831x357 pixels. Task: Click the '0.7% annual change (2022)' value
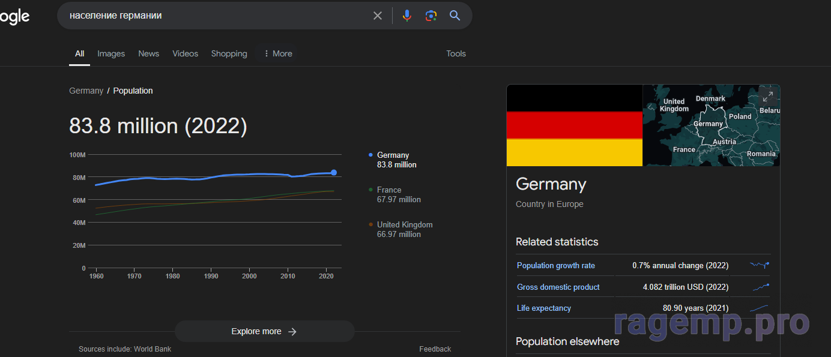[680, 265]
